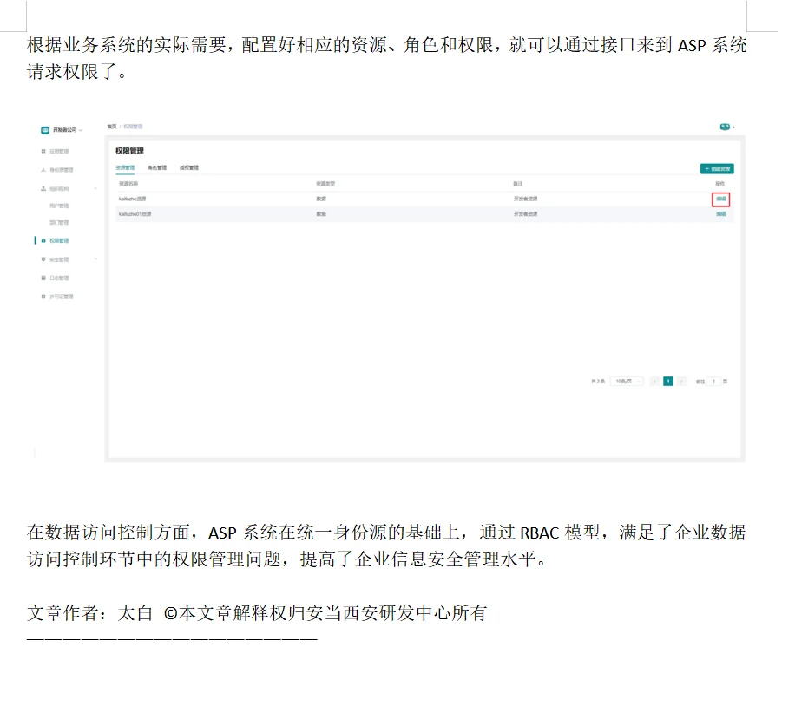Click 编辑 for the kaifazhe资源 row
The width and height of the screenshot is (795, 706).
pos(719,198)
